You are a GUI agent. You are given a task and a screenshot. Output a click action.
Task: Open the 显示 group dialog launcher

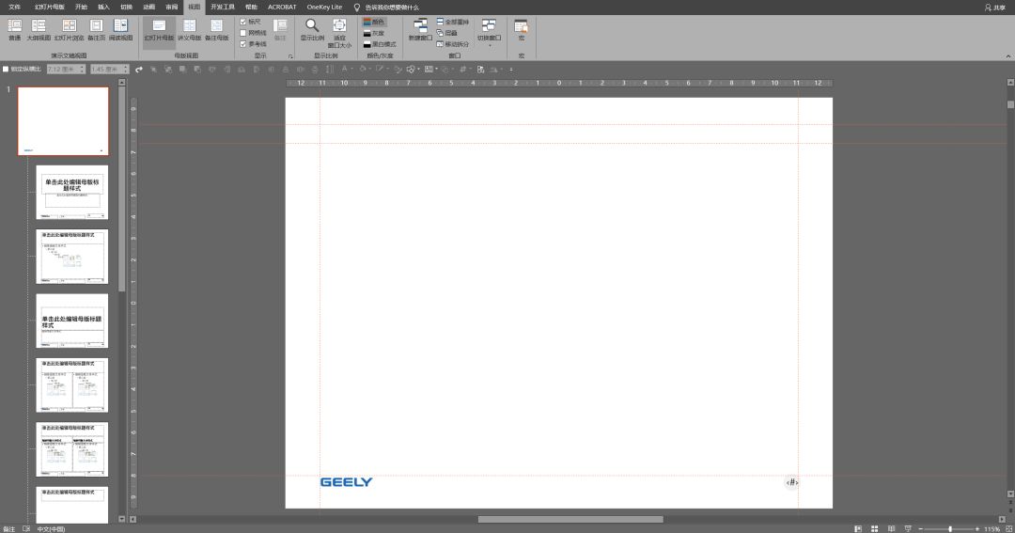[290, 56]
